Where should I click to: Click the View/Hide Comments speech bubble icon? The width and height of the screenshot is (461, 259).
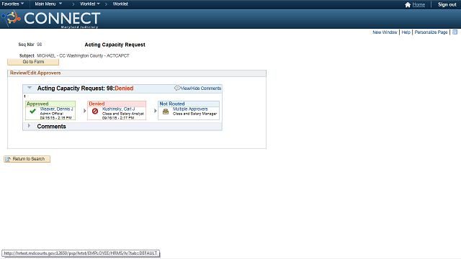click(x=177, y=88)
